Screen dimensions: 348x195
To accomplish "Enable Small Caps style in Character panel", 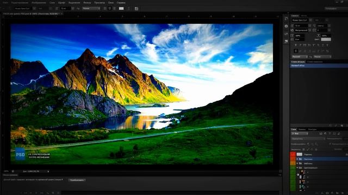I will (309, 45).
